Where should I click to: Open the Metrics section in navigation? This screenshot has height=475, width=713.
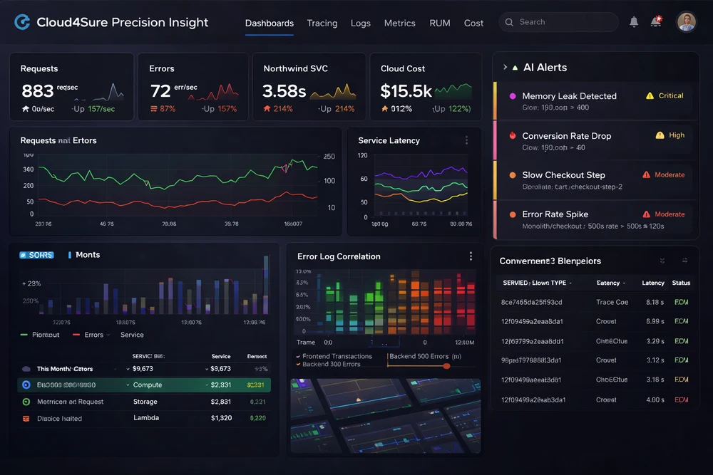pyautogui.click(x=399, y=23)
